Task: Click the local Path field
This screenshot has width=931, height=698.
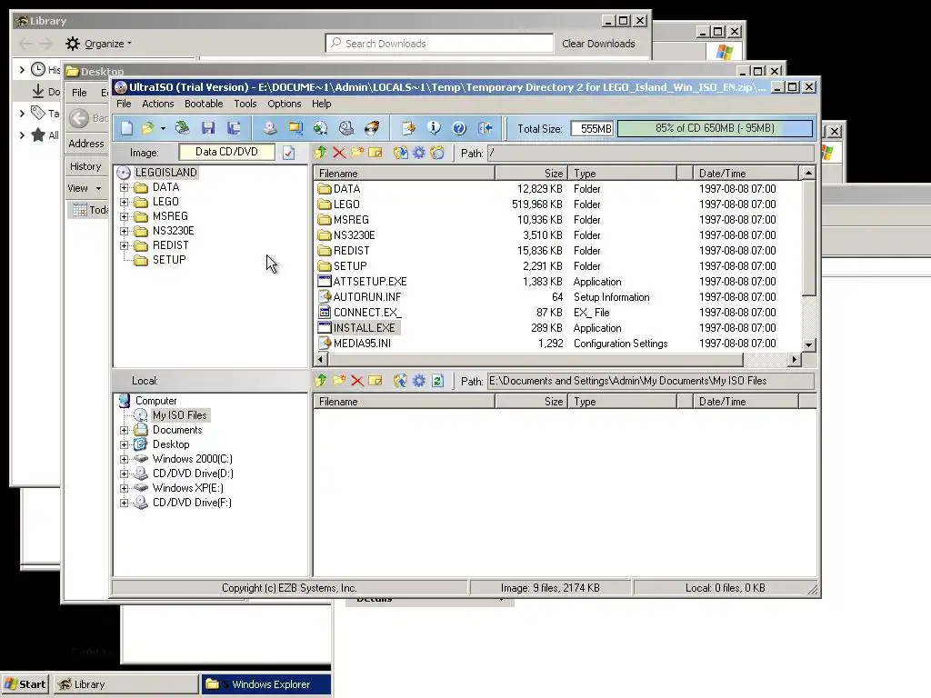Action: pos(650,381)
